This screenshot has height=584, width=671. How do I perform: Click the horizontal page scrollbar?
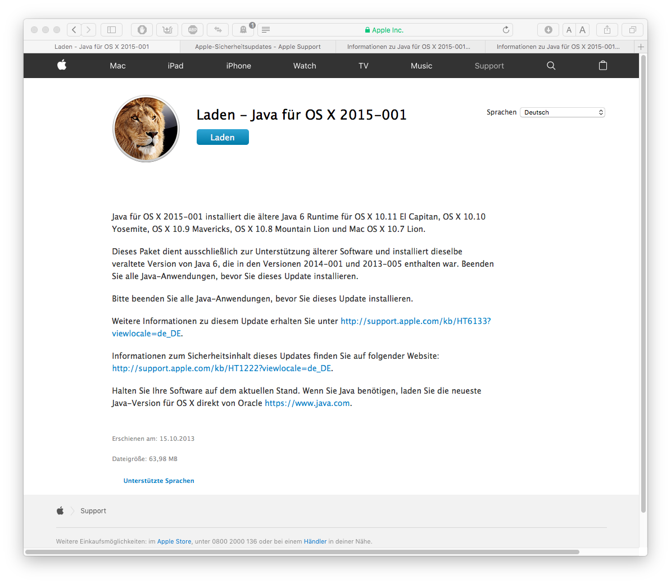[302, 552]
